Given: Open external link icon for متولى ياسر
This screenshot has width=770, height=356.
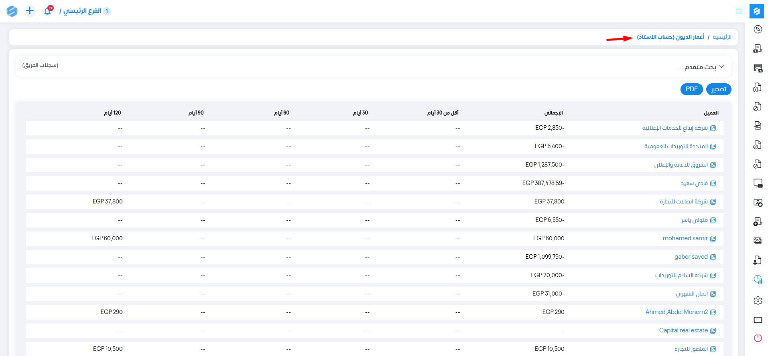Looking at the screenshot, I should coord(713,220).
